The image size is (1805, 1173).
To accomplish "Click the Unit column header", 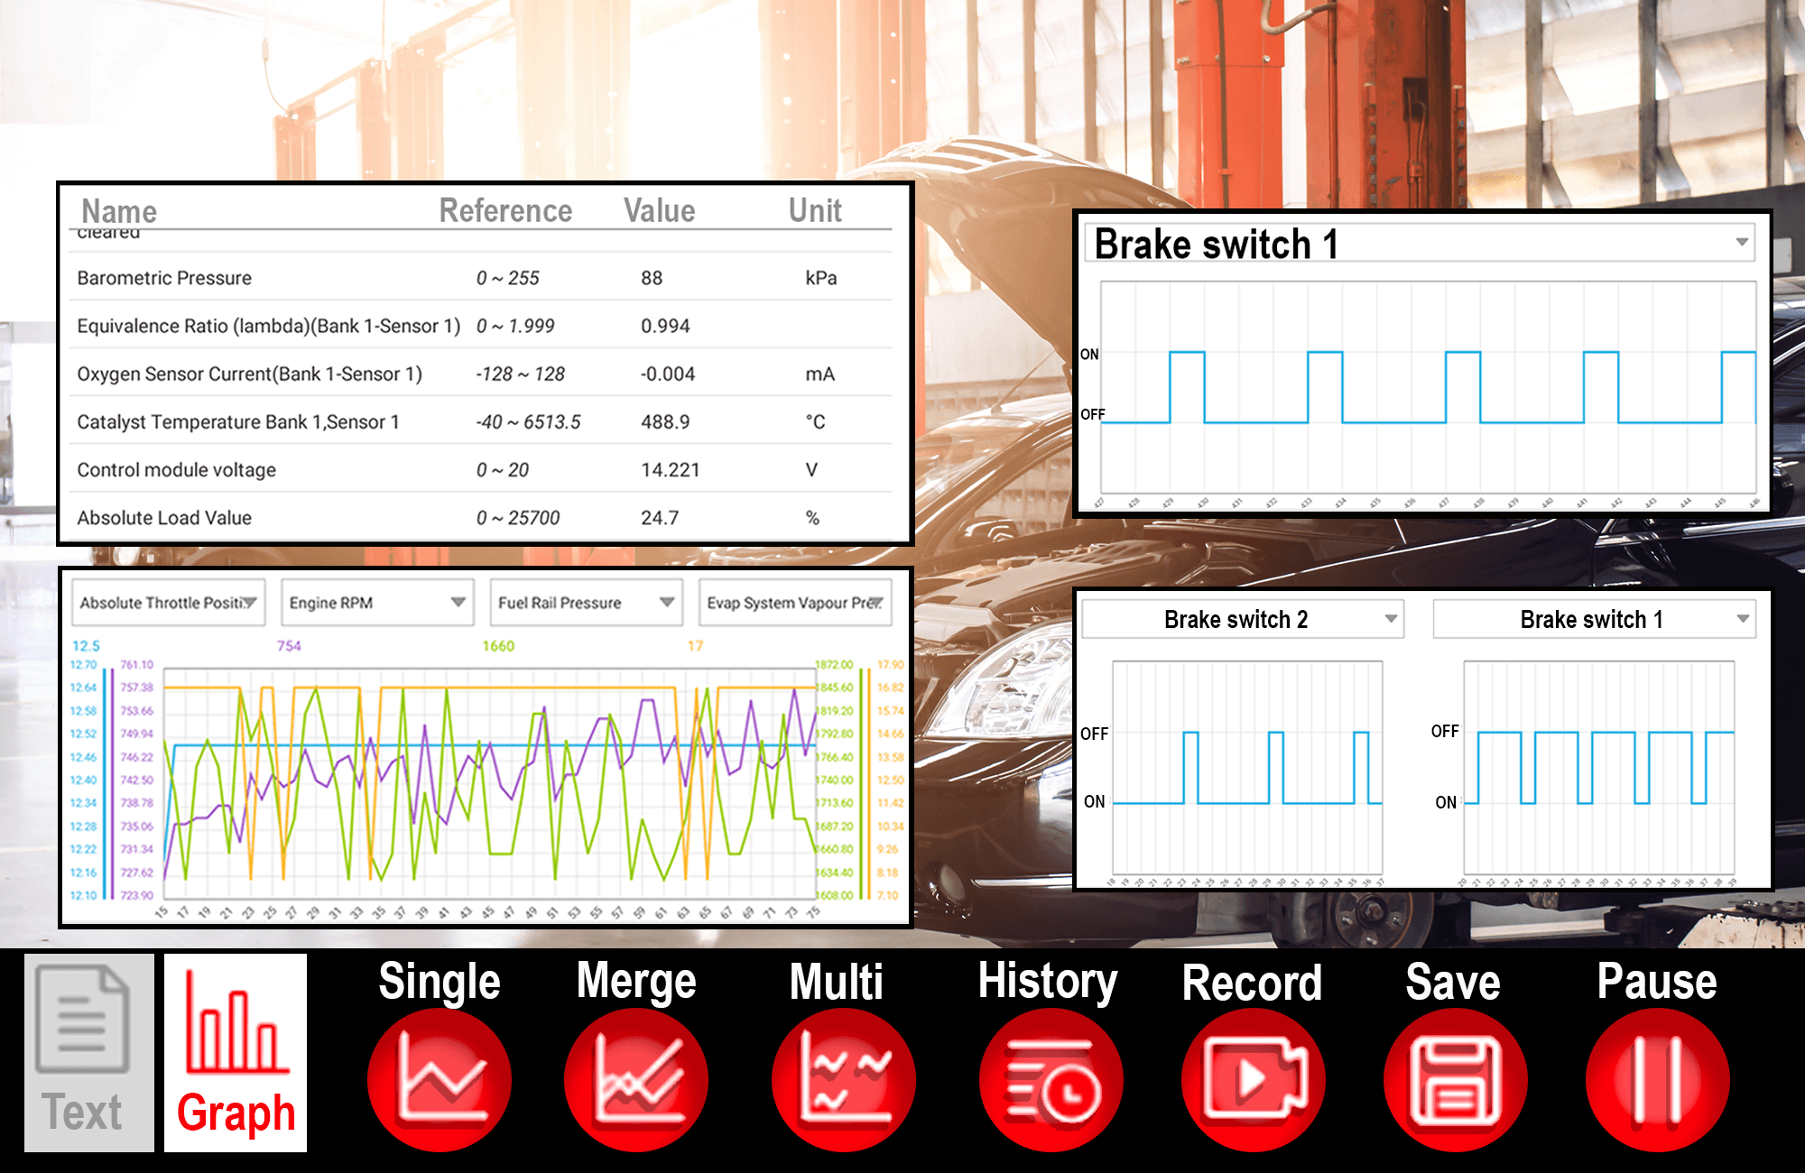I will [x=815, y=210].
